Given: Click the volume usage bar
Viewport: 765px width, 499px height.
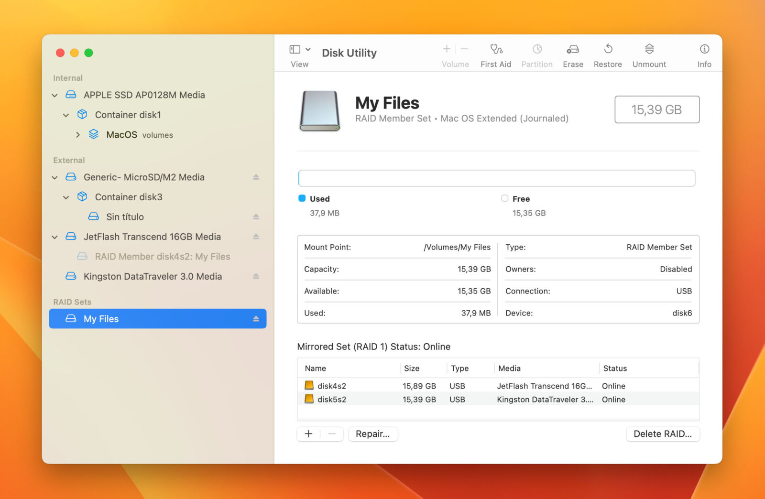Looking at the screenshot, I should tap(497, 178).
